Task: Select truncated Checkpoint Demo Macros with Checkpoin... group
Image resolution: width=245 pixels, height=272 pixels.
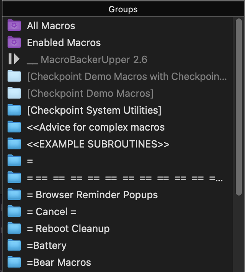Action: click(118, 76)
